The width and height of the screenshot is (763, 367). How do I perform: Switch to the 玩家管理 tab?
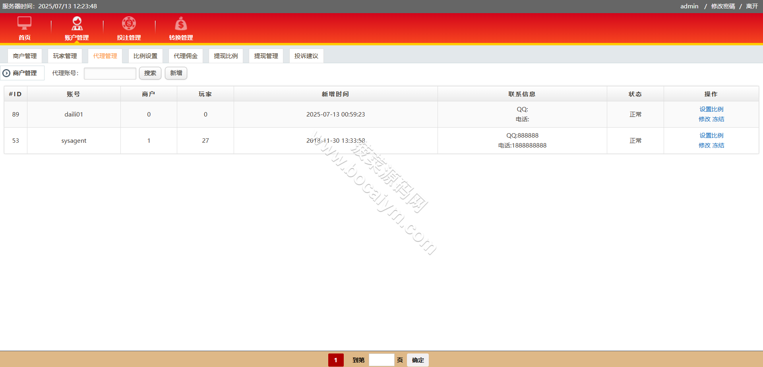point(65,56)
